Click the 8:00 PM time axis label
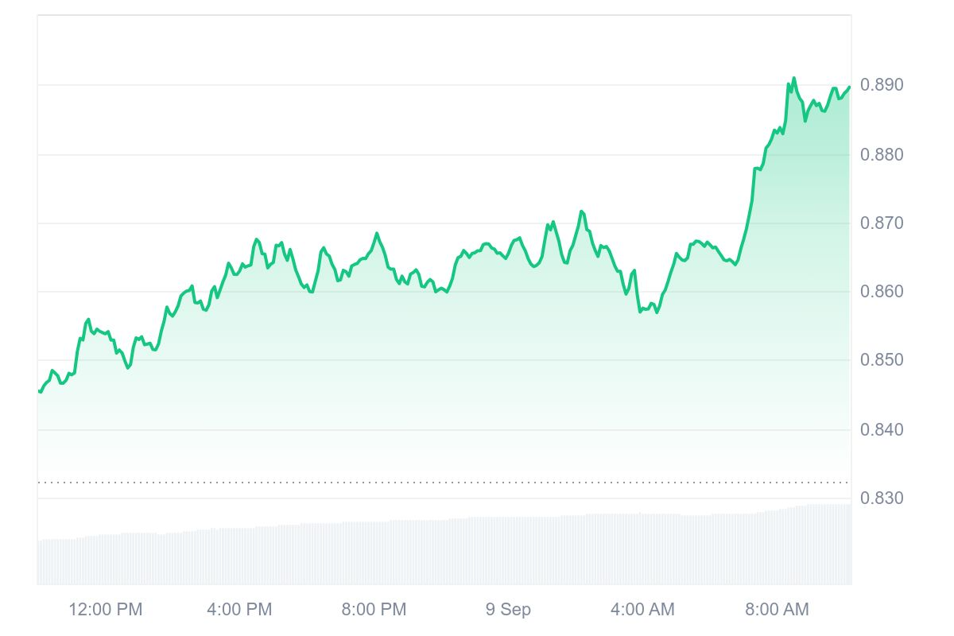 pos(374,610)
